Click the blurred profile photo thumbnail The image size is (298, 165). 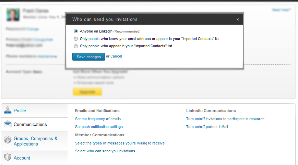tap(13, 15)
